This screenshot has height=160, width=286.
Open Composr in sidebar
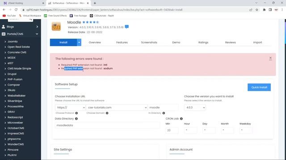(14, 85)
